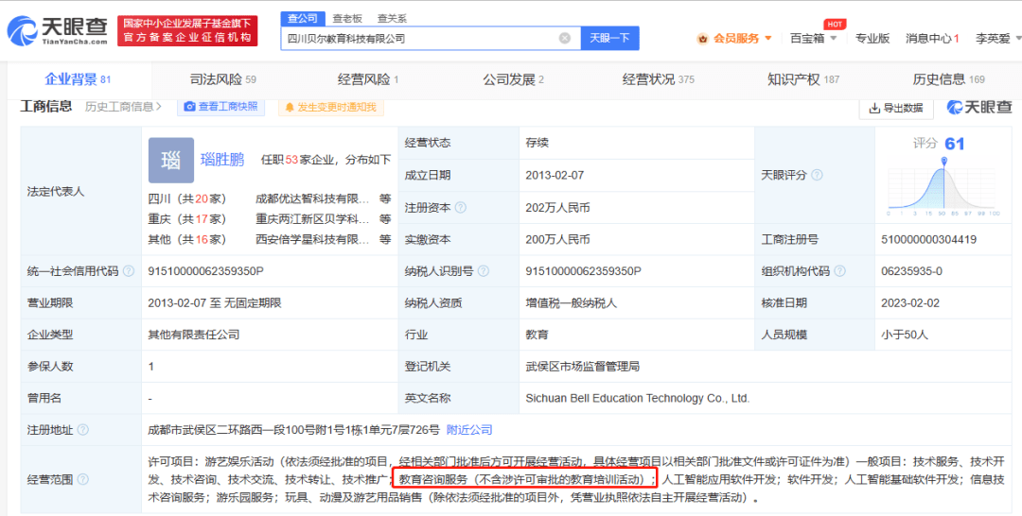Screen dimensions: 1022x516
Task: Open legal representative 瑙胜鹏 profile link
Action: click(222, 160)
